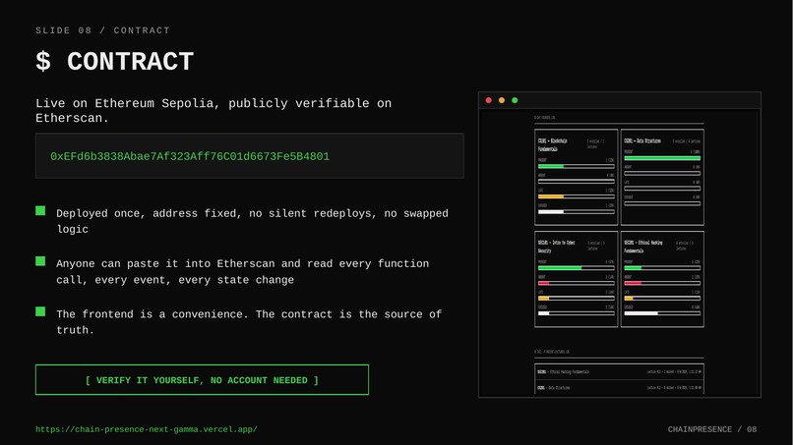
Task: Click the Present bar in Blockchain Fundamentals card
Action: 576,166
